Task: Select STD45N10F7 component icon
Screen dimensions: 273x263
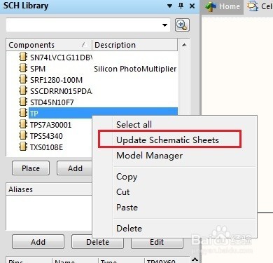Action: (x=22, y=102)
